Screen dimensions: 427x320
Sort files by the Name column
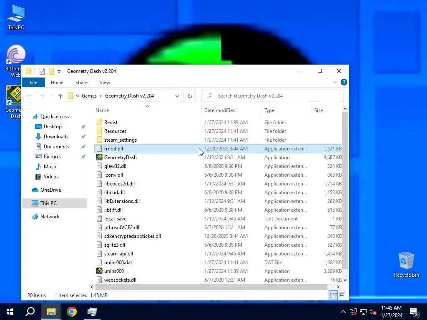(x=102, y=110)
